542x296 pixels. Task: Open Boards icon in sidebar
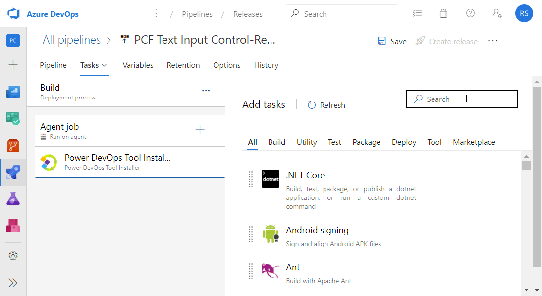[13, 118]
